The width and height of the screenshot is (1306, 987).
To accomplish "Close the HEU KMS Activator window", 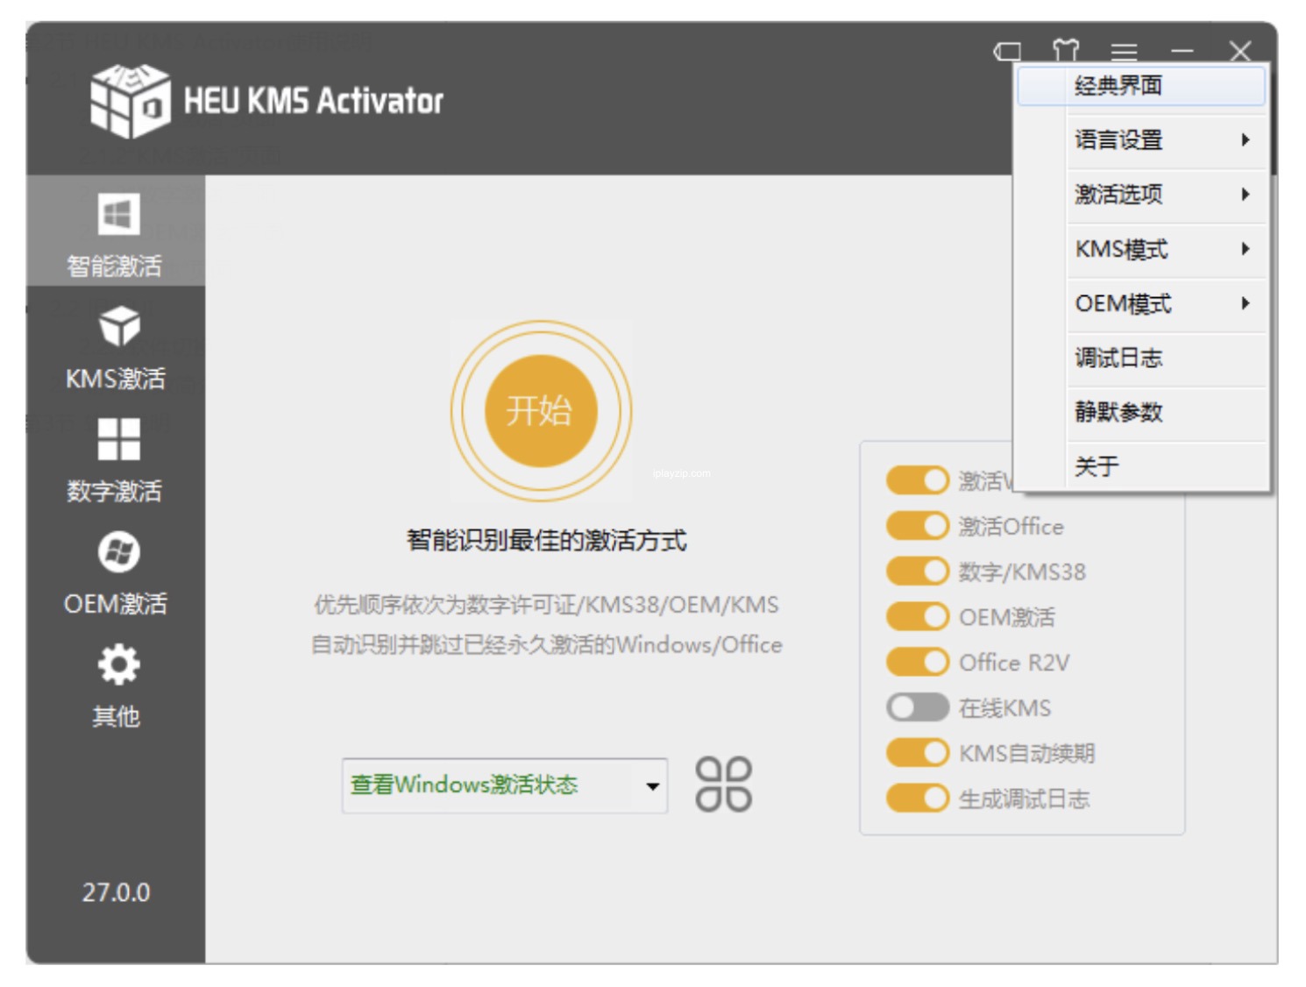I will tap(1239, 52).
